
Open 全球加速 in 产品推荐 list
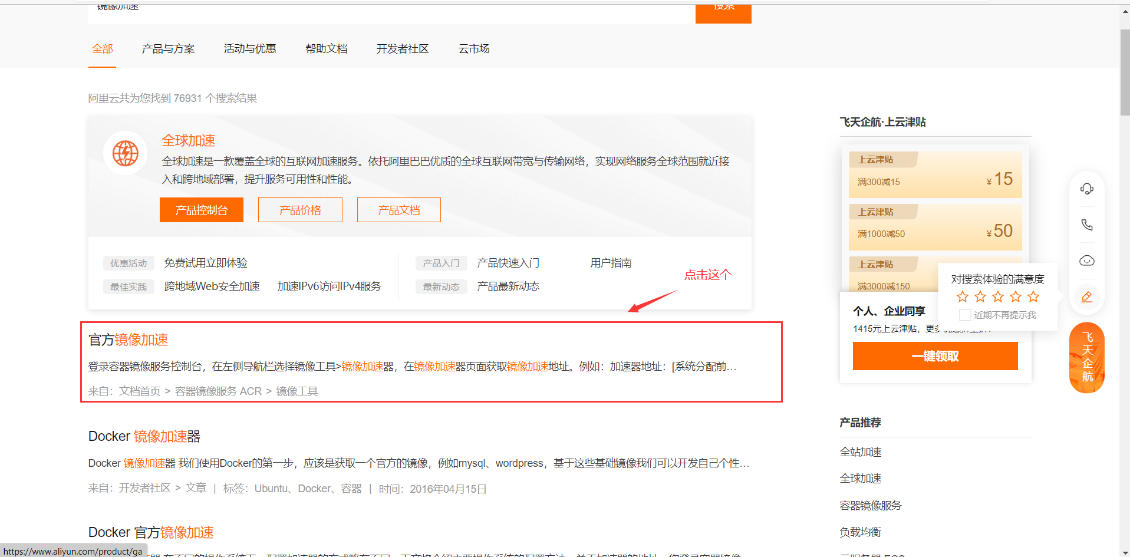pos(861,479)
